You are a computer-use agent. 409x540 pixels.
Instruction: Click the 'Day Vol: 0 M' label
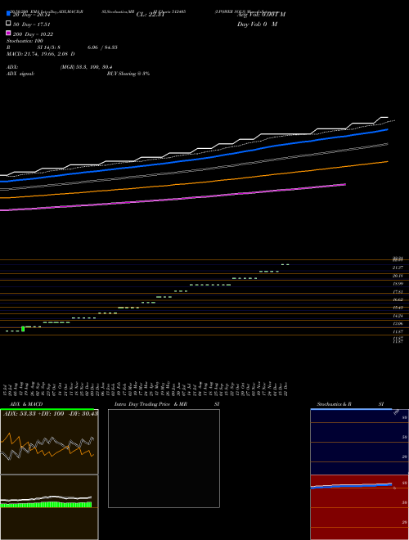click(257, 24)
